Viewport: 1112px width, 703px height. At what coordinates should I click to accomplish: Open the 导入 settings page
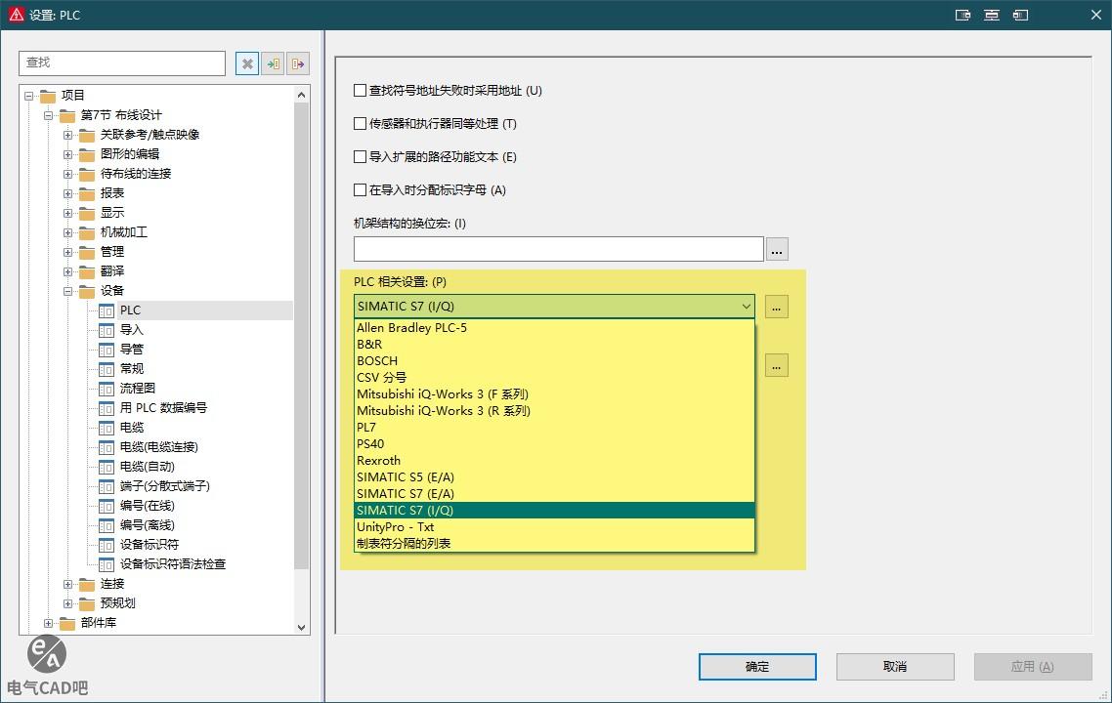[131, 330]
